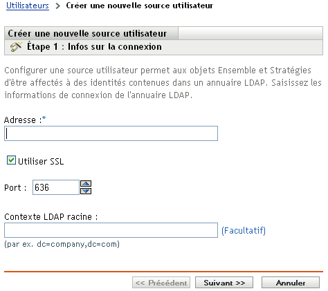
Task: Select the Créer une nouvelle source utilisateur panel tab
Action: [x=91, y=34]
